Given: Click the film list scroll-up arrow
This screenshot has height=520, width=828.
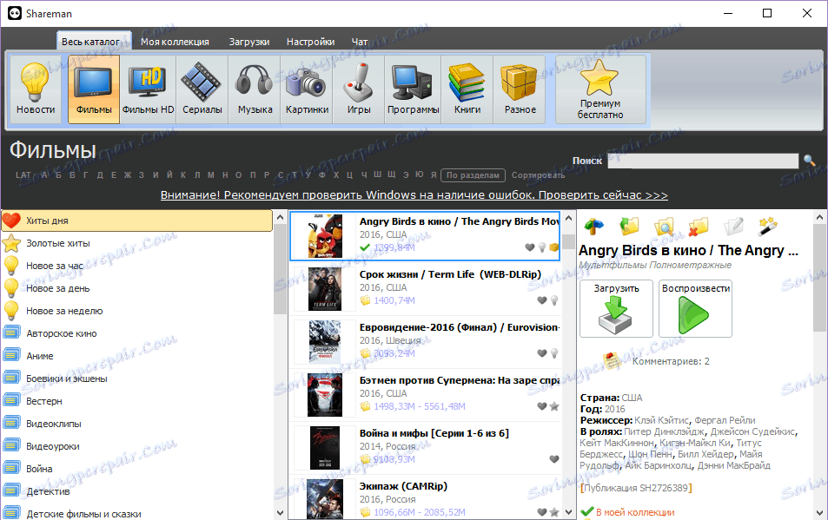Looking at the screenshot, I should click(x=569, y=217).
